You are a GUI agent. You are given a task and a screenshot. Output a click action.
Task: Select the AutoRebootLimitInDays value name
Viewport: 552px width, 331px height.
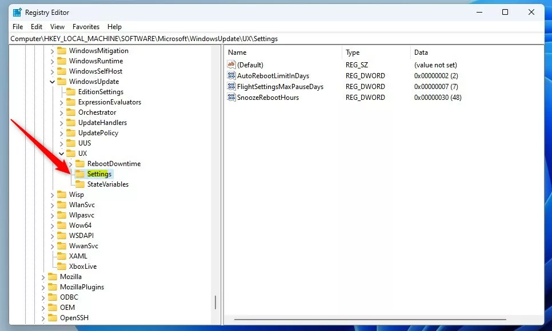click(273, 76)
